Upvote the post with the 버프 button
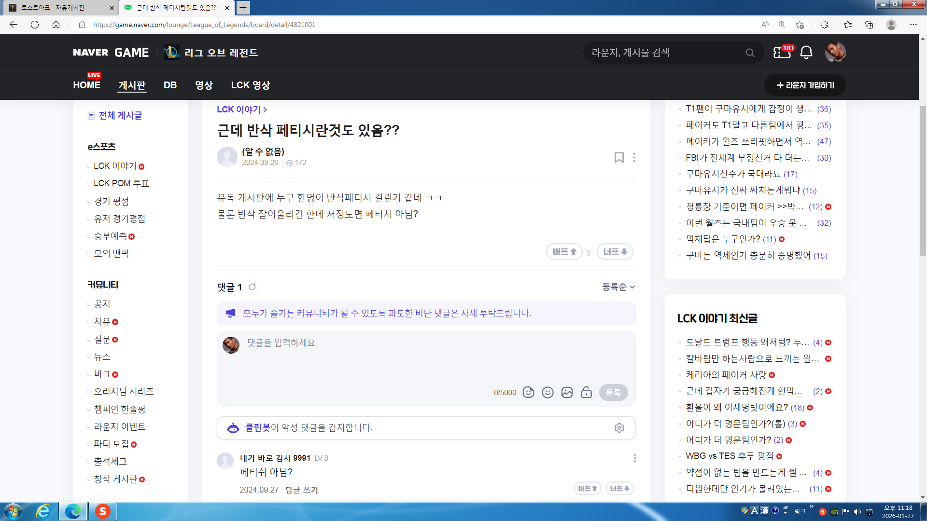The width and height of the screenshot is (927, 521). 564,252
